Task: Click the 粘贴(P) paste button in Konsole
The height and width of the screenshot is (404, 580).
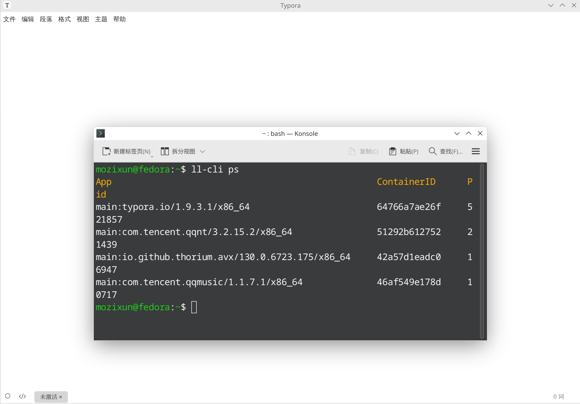Action: click(404, 151)
